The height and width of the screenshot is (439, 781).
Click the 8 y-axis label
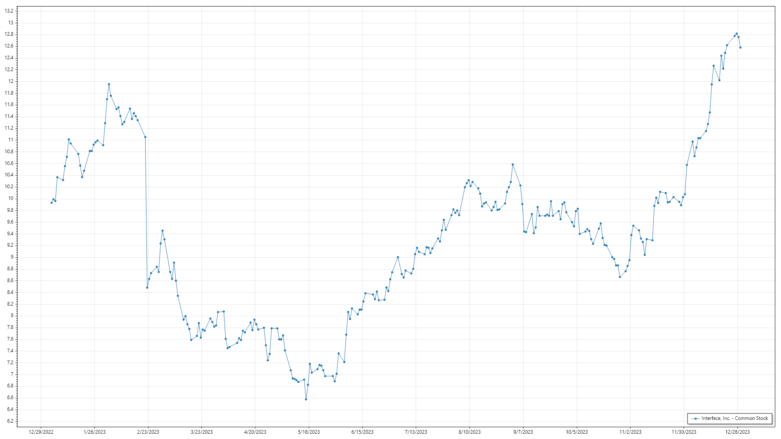pyautogui.click(x=12, y=315)
